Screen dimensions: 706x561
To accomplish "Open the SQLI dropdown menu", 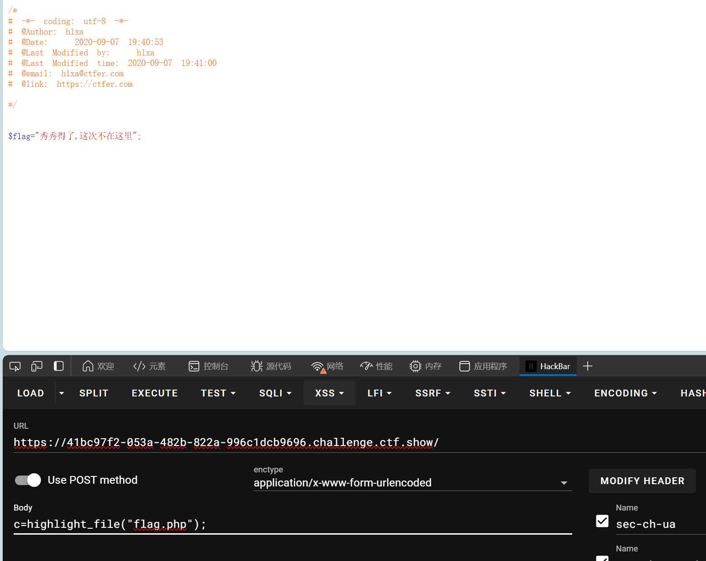I will (275, 393).
